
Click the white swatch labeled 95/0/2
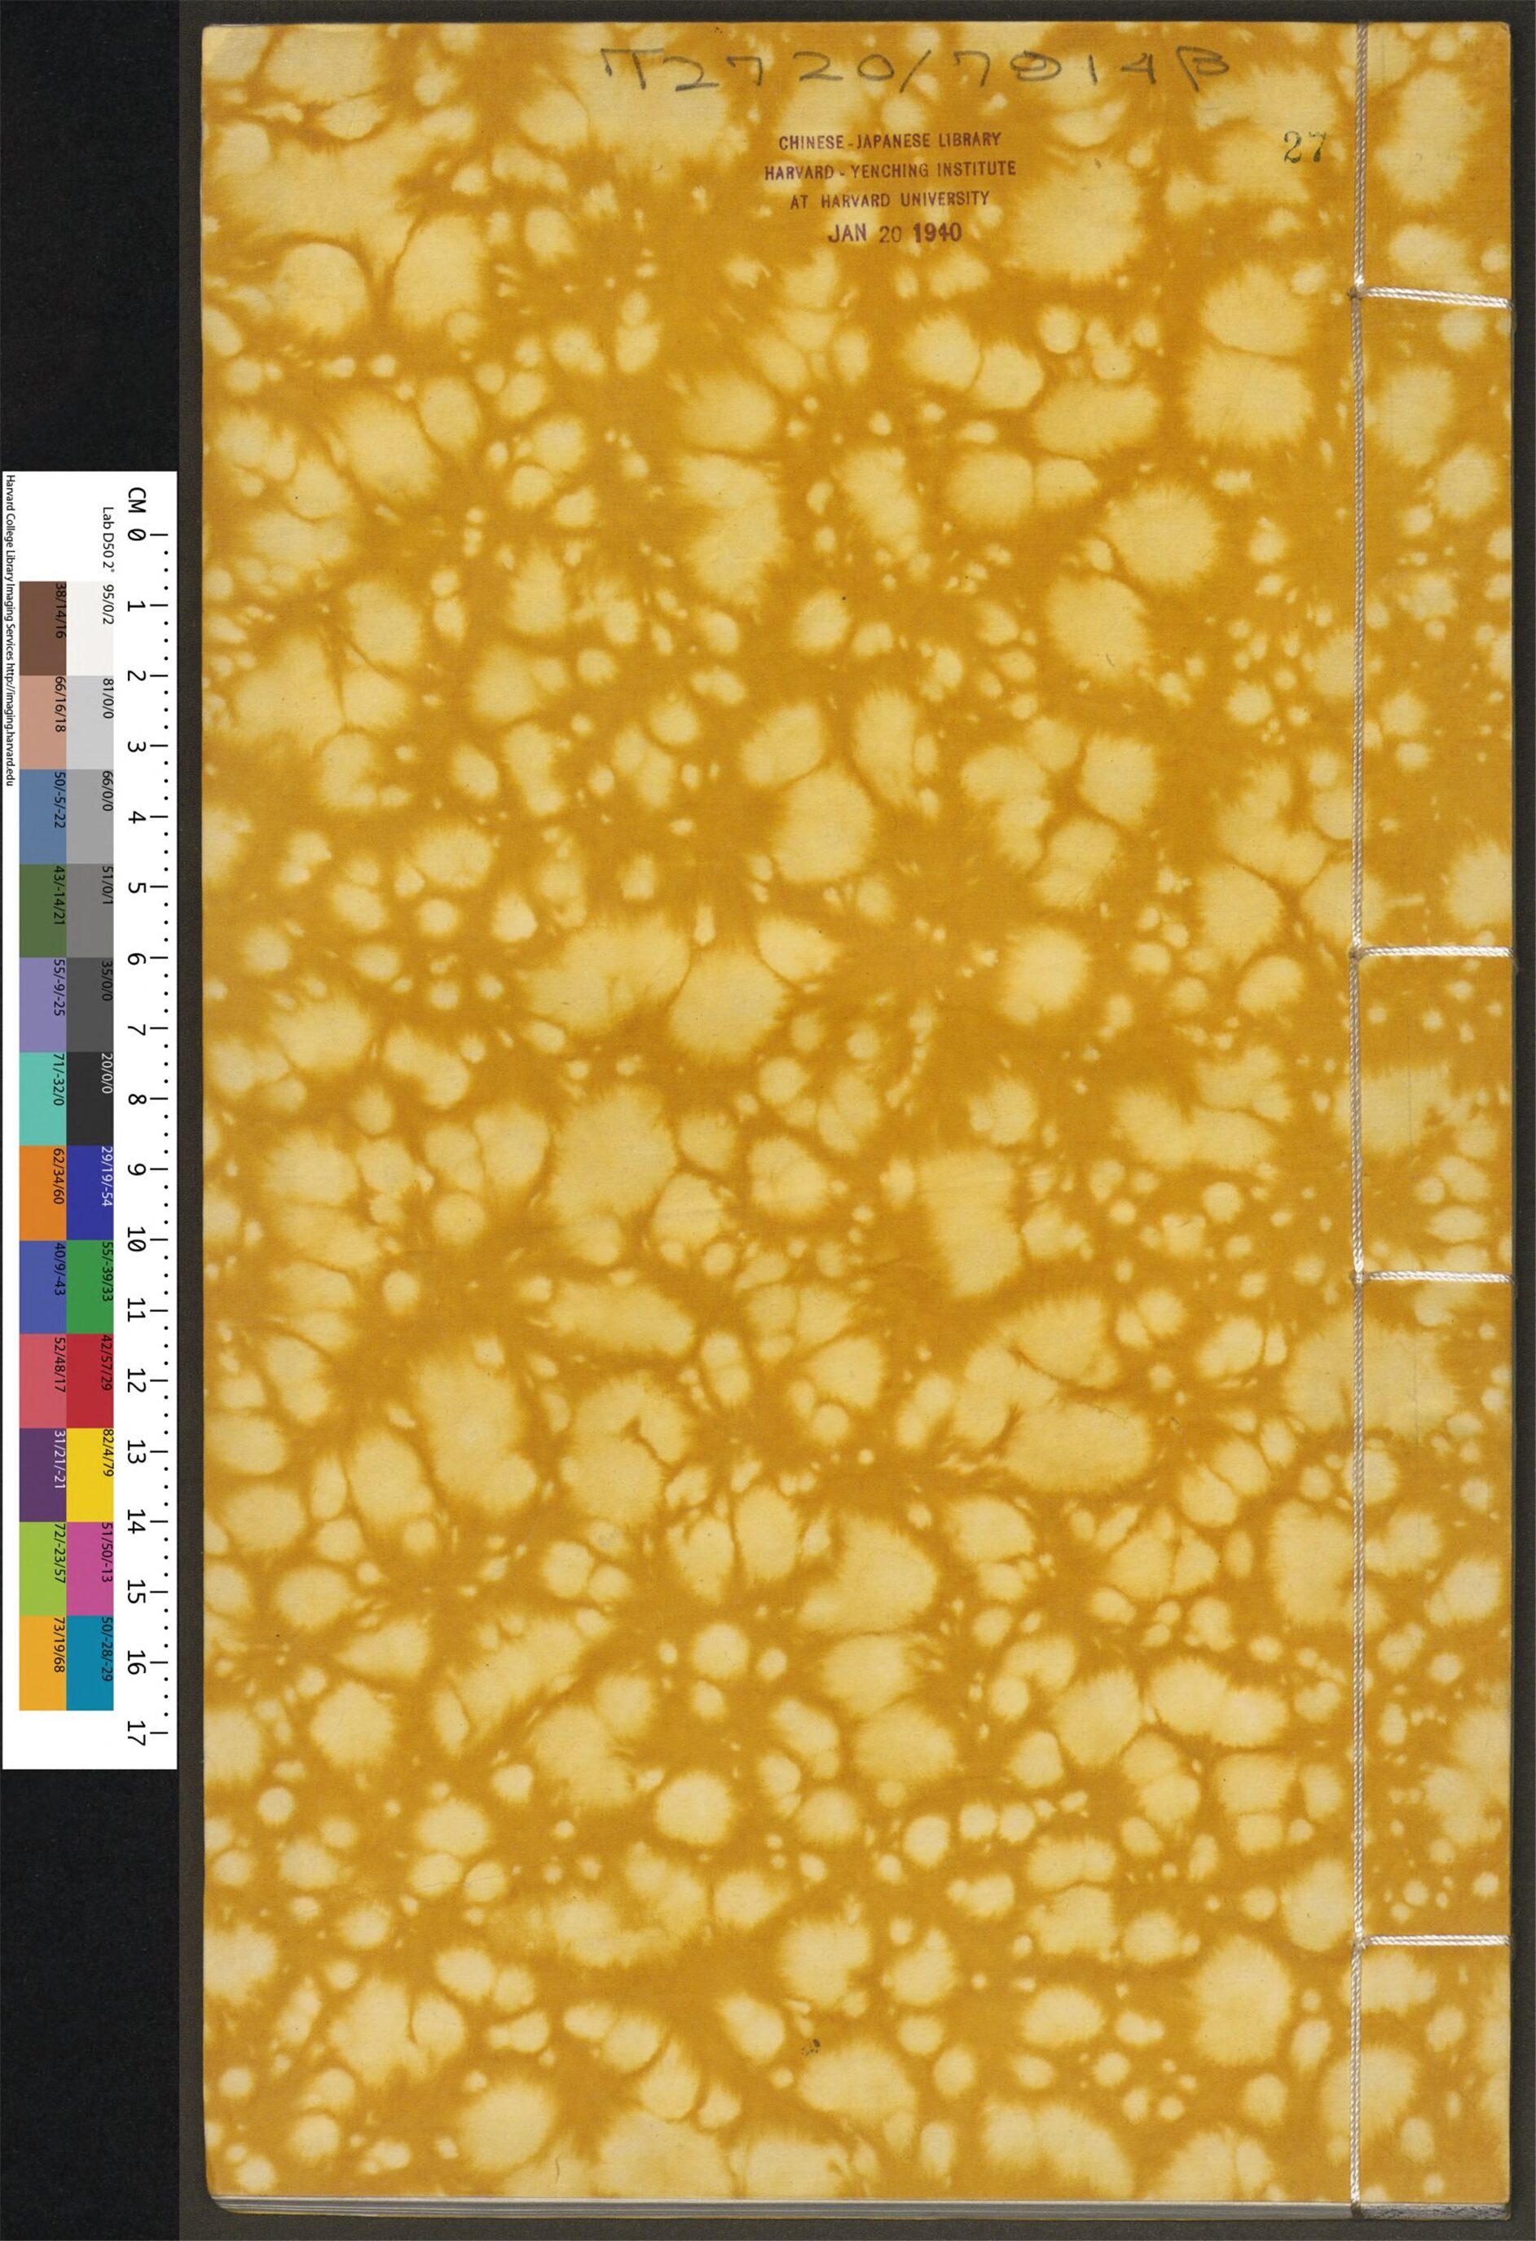[x=89, y=627]
